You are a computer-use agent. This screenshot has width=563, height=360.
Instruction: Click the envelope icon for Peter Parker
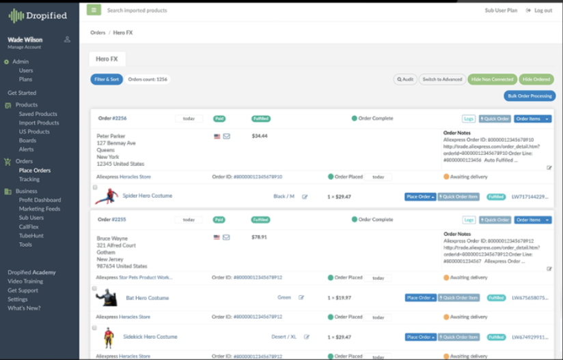click(x=227, y=136)
